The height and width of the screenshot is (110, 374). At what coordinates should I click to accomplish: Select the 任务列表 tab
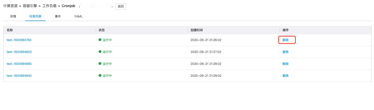tap(35, 16)
